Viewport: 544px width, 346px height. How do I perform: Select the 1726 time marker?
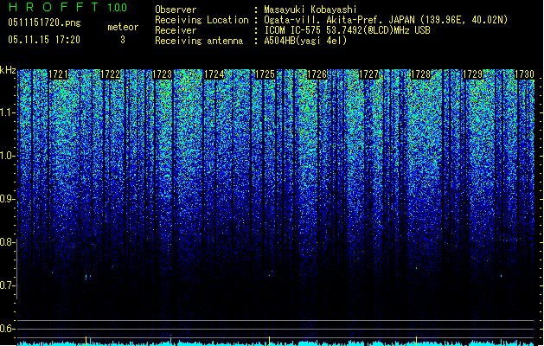(x=317, y=74)
